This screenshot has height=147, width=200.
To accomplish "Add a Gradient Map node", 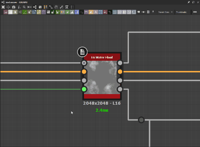I will (57, 12).
